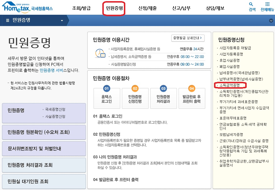Click the Hometax logo
275x190 pixels.
coord(27,7)
